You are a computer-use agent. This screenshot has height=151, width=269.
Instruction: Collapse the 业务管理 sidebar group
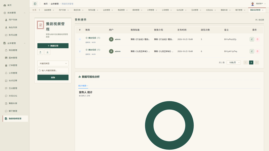25,43
